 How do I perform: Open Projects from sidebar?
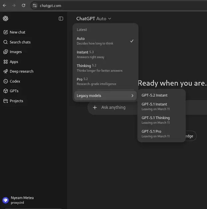(x=13, y=101)
